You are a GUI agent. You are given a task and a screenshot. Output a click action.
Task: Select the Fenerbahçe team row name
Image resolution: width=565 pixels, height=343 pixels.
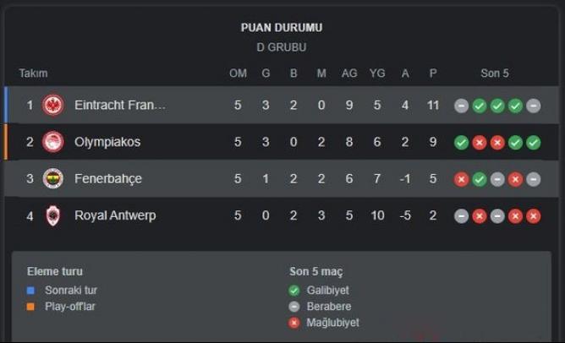108,179
